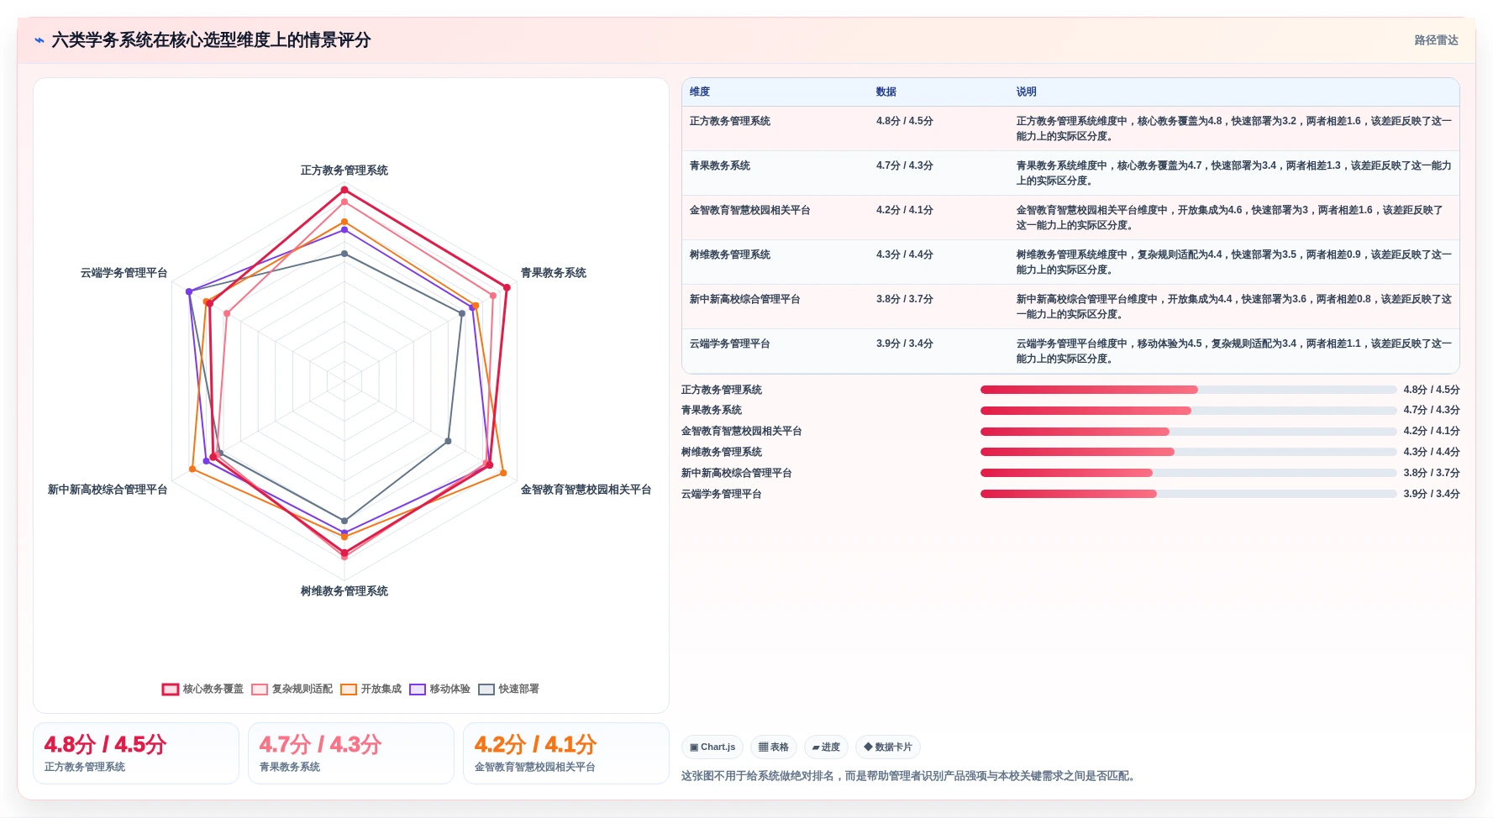The image size is (1493, 818).
Task: Click the blue icon beside the chart title
Action: [39, 40]
